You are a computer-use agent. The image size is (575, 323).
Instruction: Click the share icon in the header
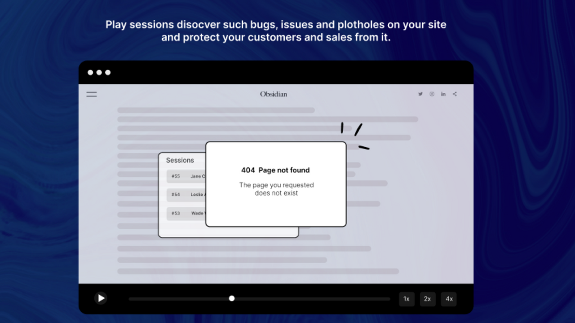tap(455, 94)
